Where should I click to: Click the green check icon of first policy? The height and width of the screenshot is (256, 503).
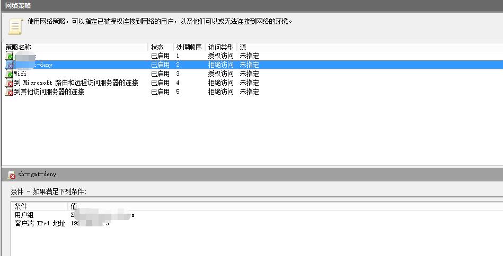click(x=9, y=56)
